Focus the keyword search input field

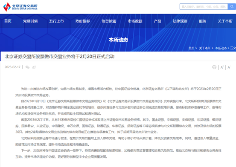[x=204, y=7]
